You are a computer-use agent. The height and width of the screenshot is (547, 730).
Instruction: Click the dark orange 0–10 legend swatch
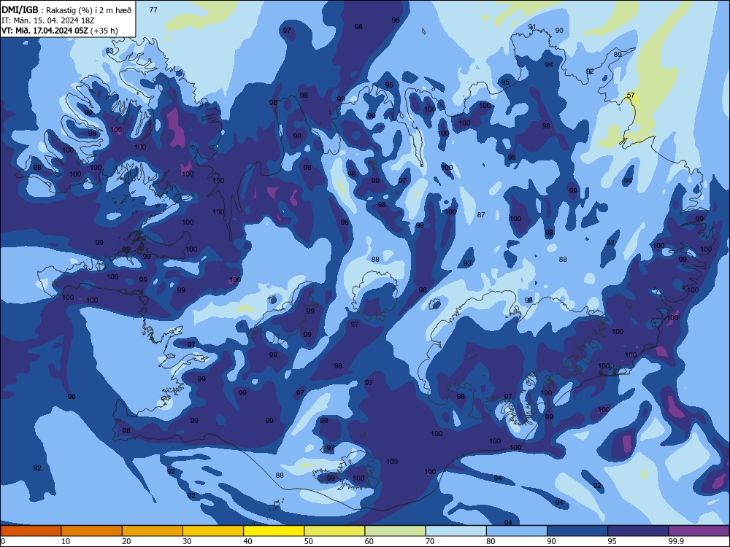[x=31, y=531]
